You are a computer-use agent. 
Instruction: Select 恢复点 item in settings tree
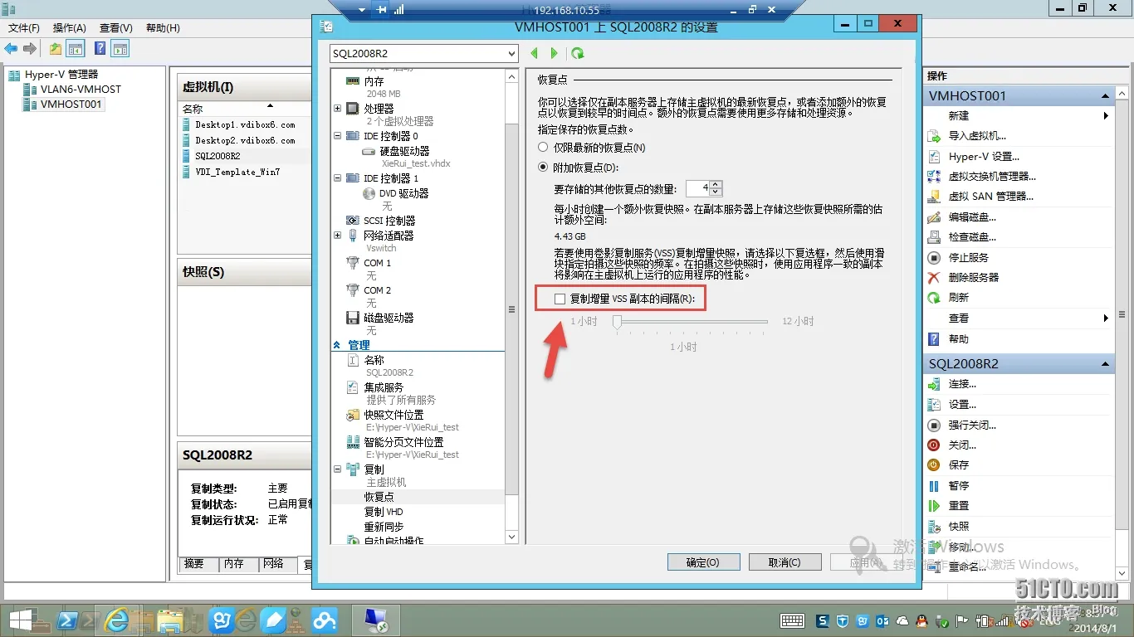pos(379,497)
